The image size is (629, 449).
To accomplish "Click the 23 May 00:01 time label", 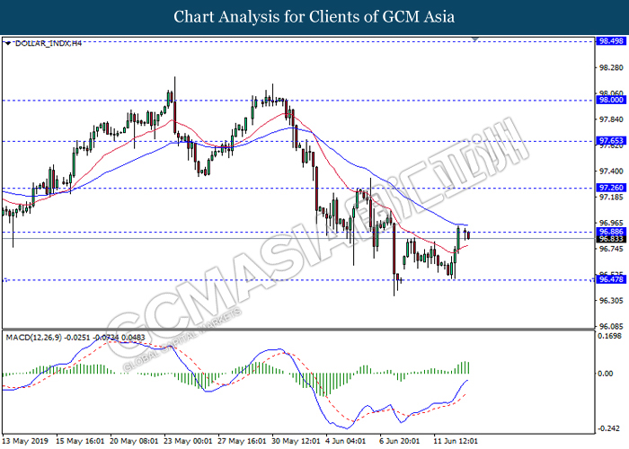I will [x=188, y=441].
